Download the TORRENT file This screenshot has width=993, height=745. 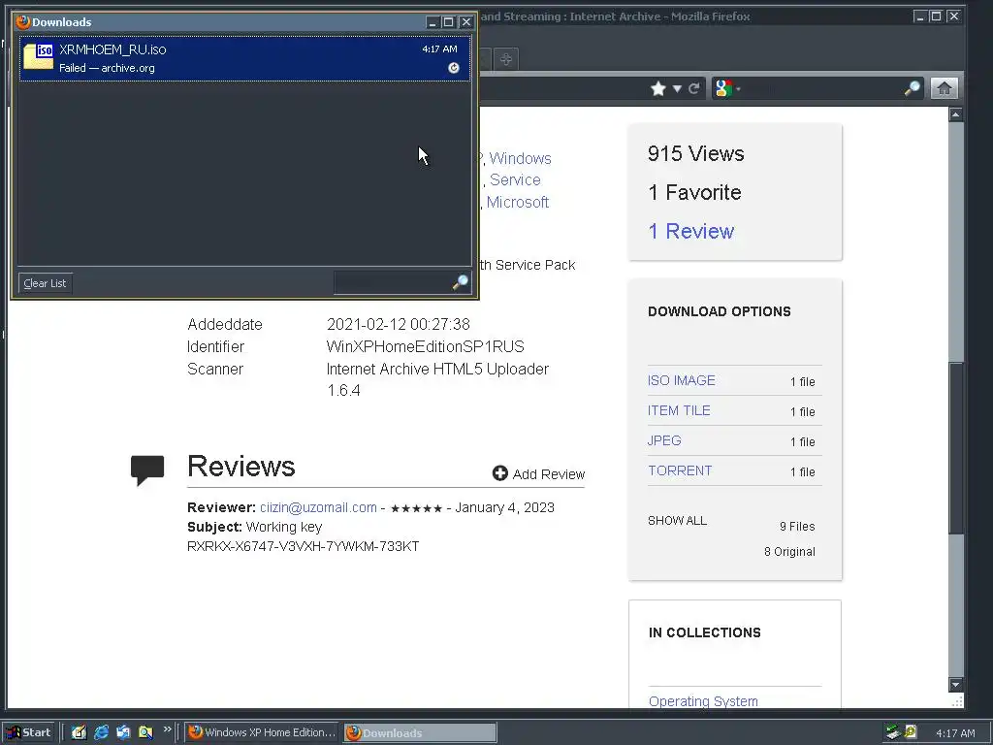tap(680, 470)
